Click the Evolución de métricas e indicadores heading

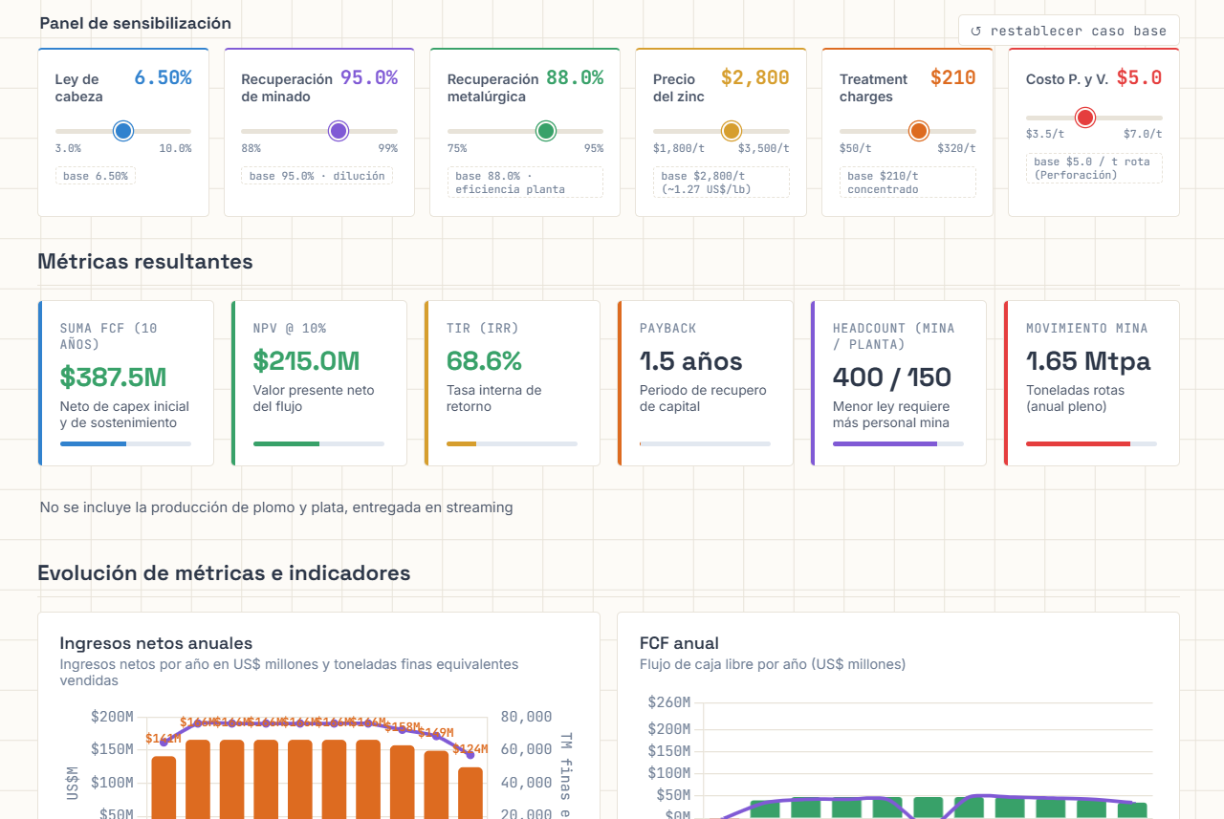click(x=224, y=572)
